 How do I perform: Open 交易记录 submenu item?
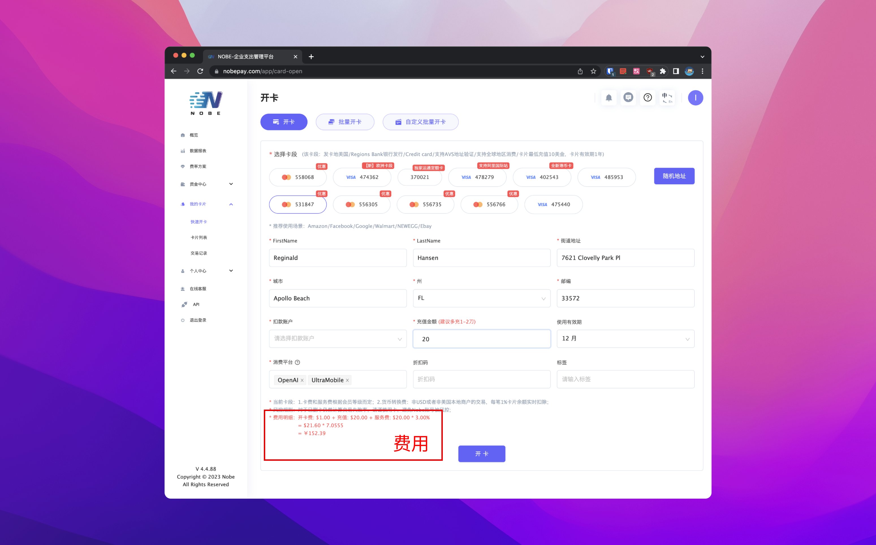(198, 253)
